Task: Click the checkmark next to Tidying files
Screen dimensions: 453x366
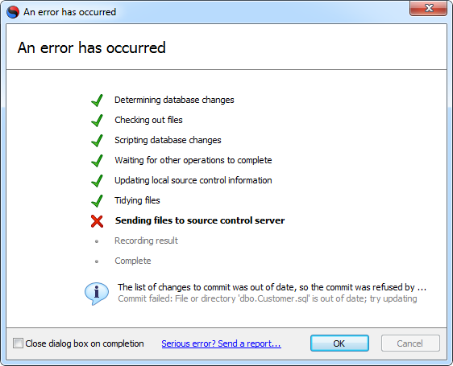Action: click(x=97, y=201)
